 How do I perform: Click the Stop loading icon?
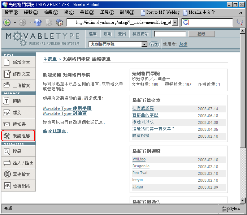pos(49,22)
